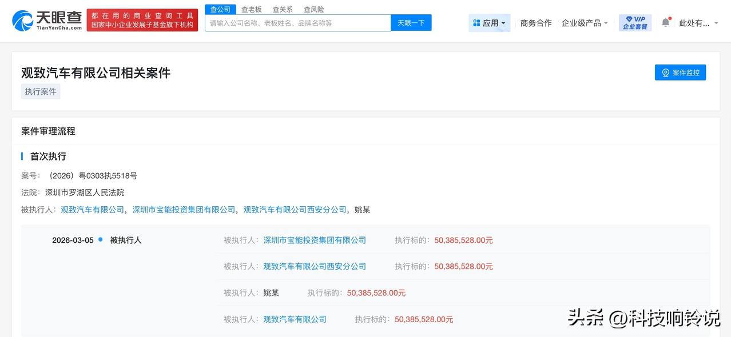731x337 pixels.
Task: Select the date 2026-03-05
Action: [73, 240]
